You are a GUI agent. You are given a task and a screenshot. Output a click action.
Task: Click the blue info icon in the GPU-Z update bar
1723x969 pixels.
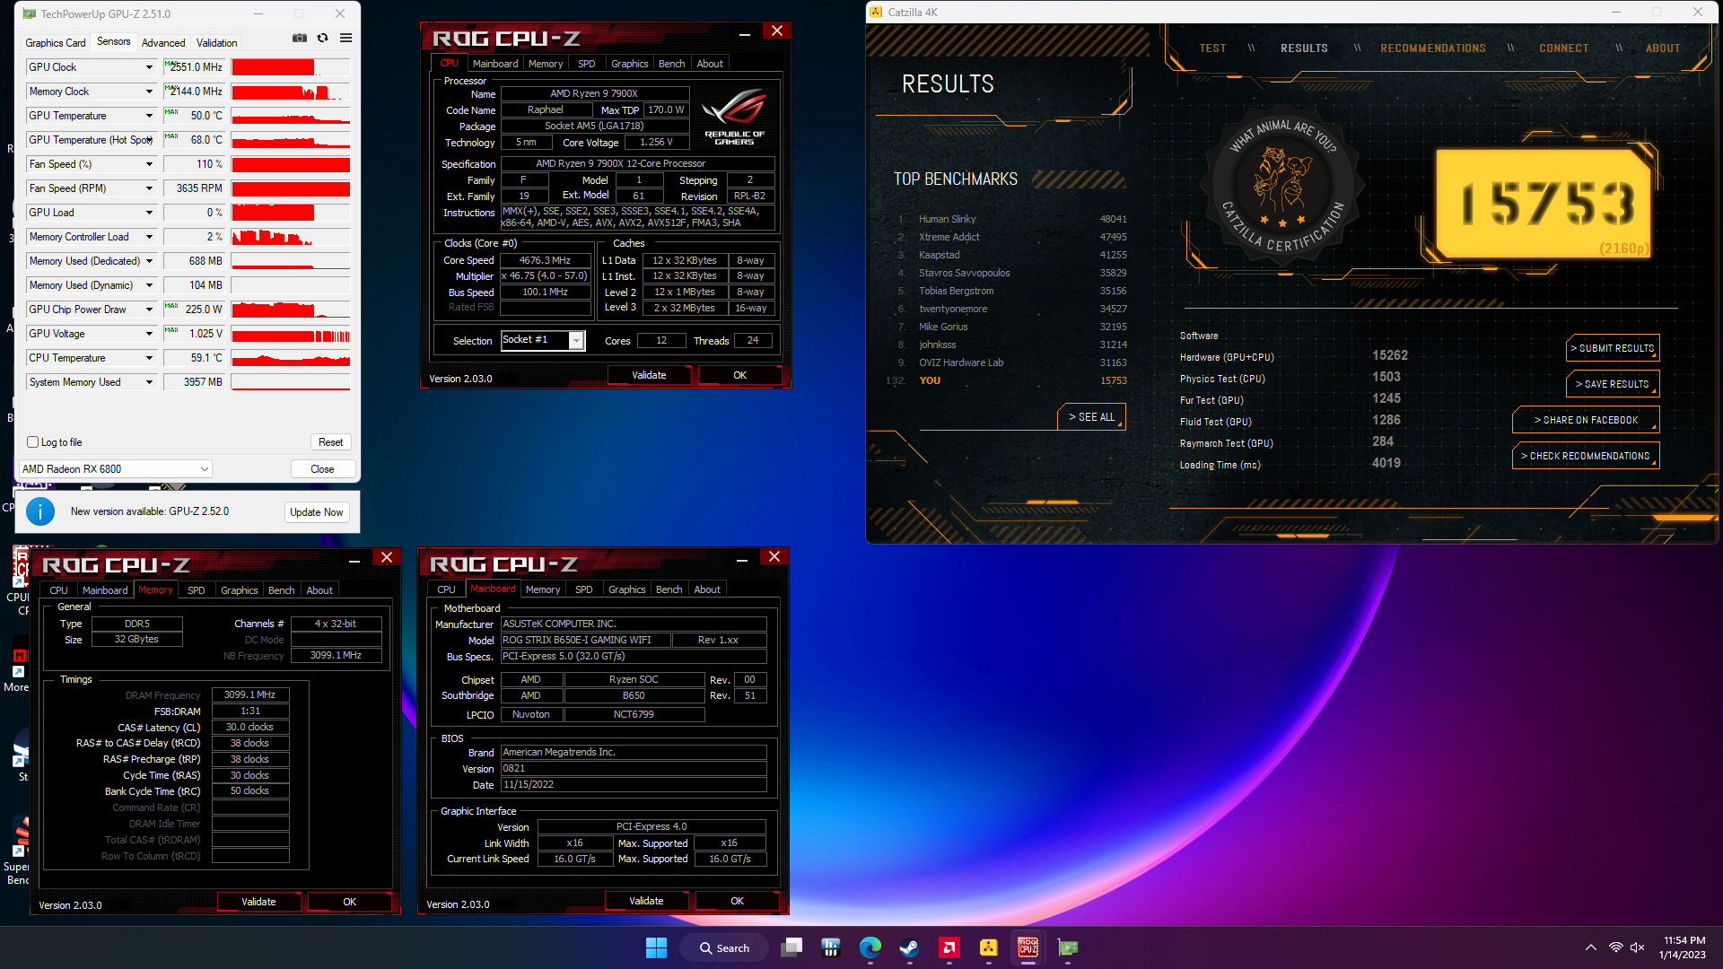40,511
